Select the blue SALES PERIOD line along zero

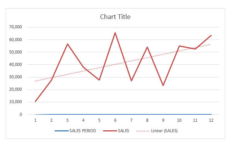pos(123,114)
